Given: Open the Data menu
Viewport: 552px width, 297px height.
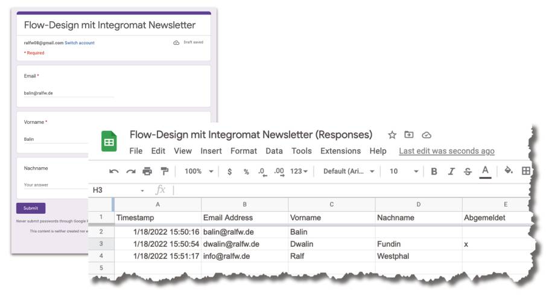Looking at the screenshot, I should click(274, 151).
